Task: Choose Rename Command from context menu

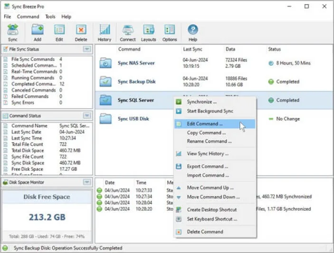Action: click(x=215, y=141)
